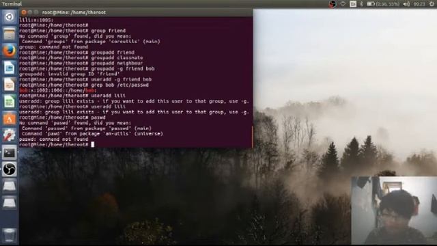The width and height of the screenshot is (437, 246).
Task: Open LibreOffice Calc from the dock
Action: [x=9, y=102]
